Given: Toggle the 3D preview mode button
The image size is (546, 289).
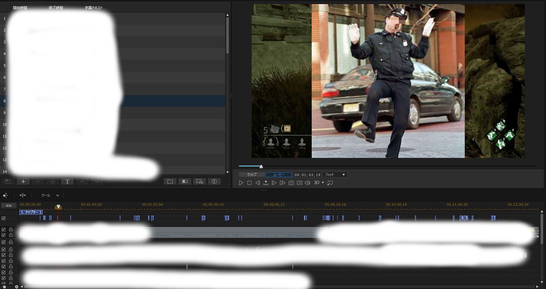Looking at the screenshot, I should coord(317,183).
